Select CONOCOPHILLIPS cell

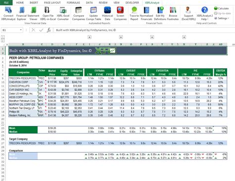tap(23, 86)
